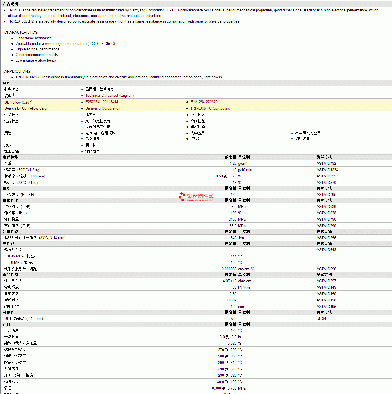
Task: Click the 螺筒前部温度 row label
Action: tap(15, 363)
